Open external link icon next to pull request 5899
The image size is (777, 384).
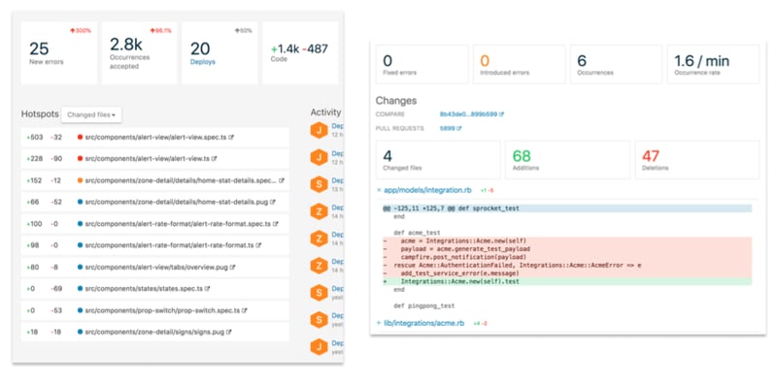pos(459,129)
